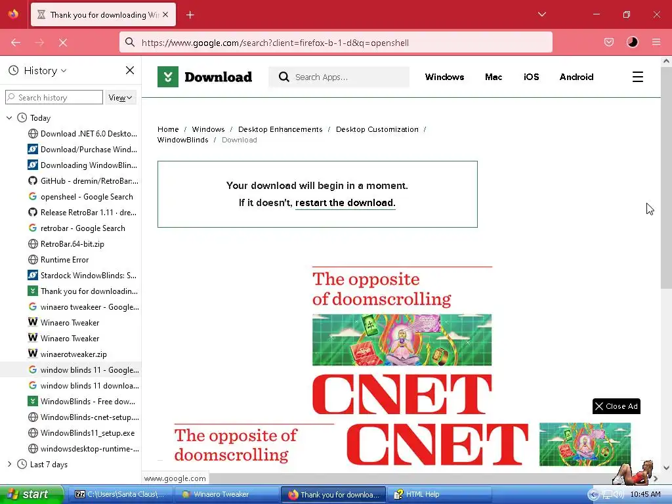Close the History sidebar
Viewport: 672px width, 504px height.
click(130, 70)
